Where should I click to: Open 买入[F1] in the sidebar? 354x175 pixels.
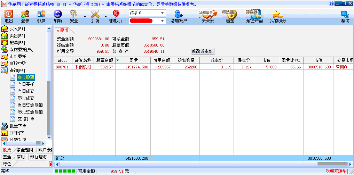pos(17,28)
